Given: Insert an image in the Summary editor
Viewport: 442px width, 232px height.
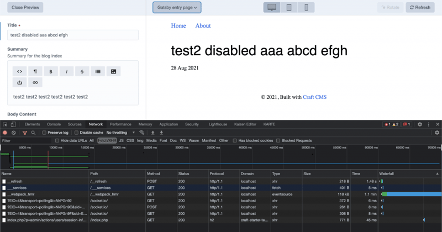Looking at the screenshot, I should (x=113, y=71).
